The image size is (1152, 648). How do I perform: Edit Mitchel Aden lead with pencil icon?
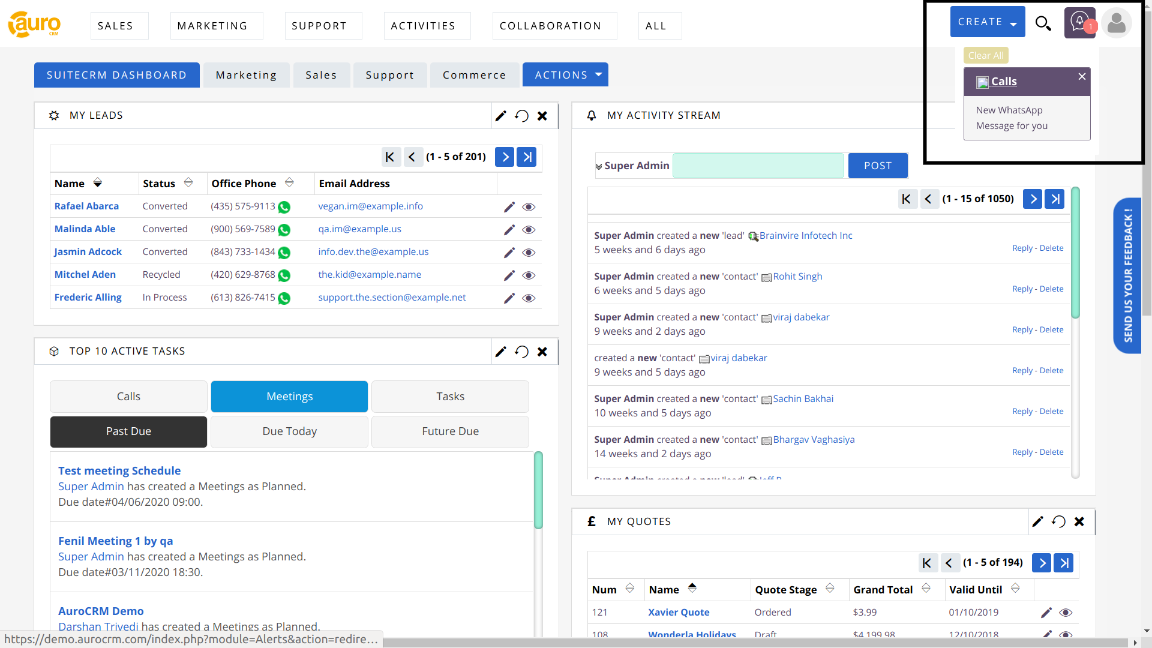tap(509, 275)
